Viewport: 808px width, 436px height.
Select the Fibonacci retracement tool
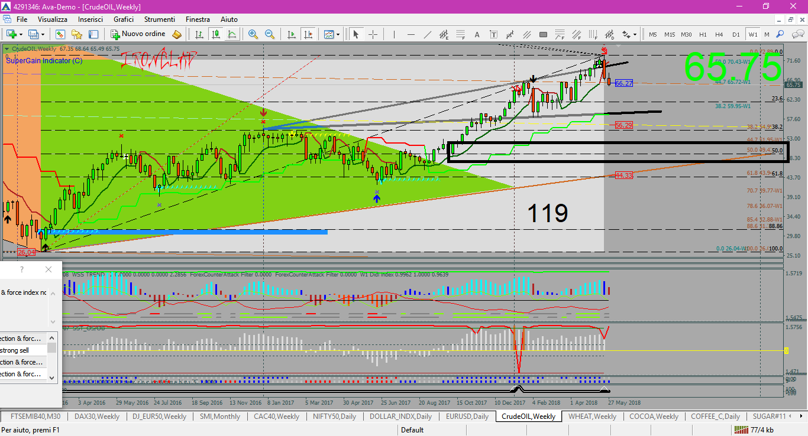[x=461, y=34]
